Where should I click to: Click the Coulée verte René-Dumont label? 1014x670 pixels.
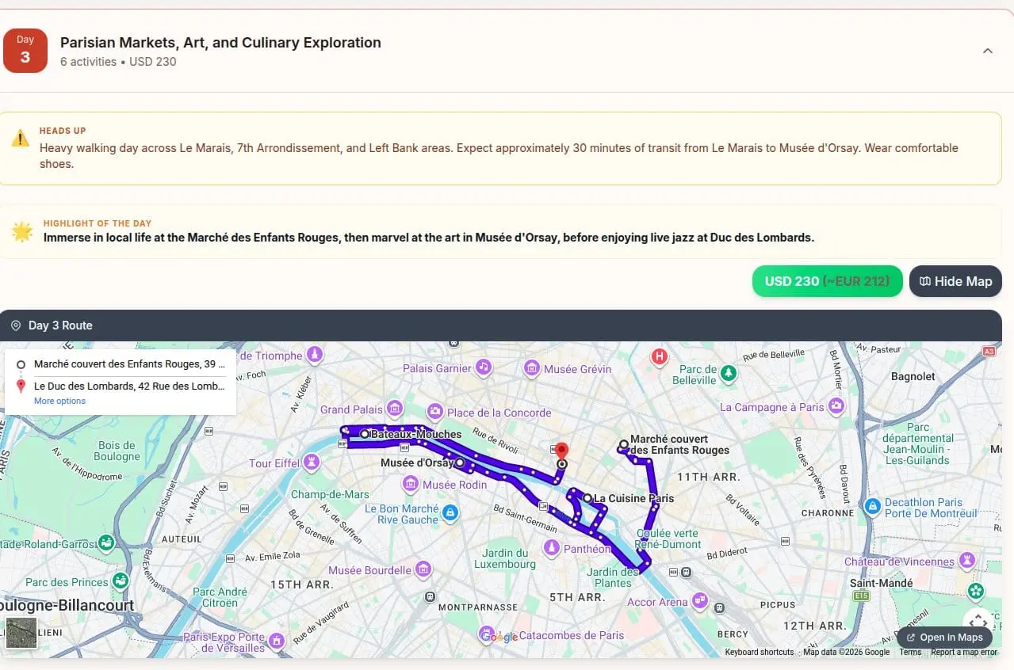tap(668, 539)
